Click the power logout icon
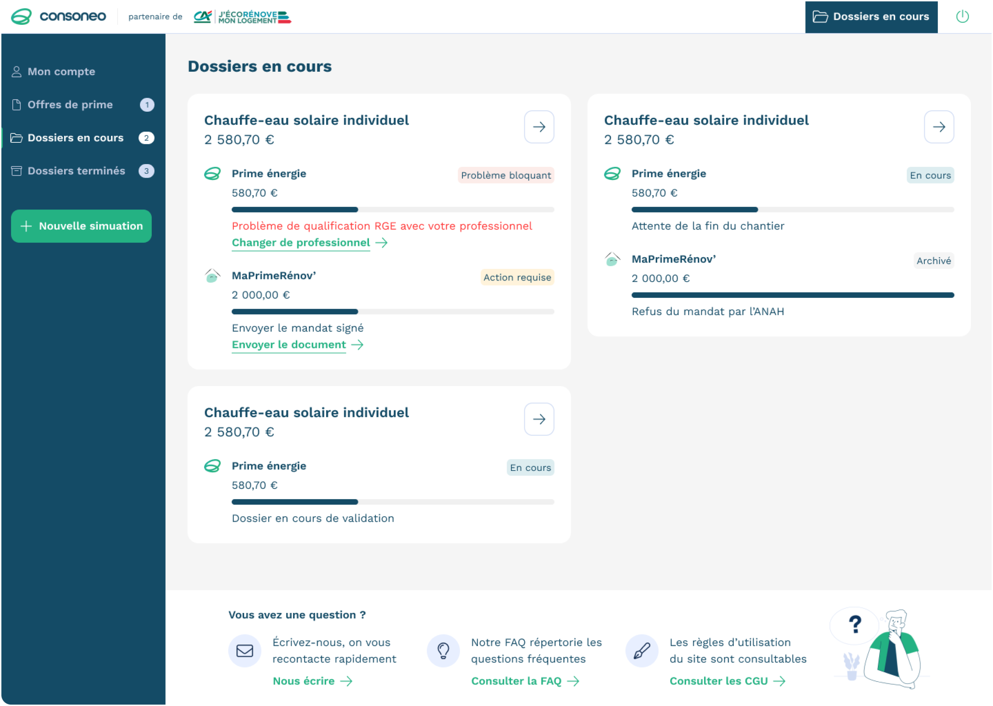993x706 pixels. coord(962,17)
